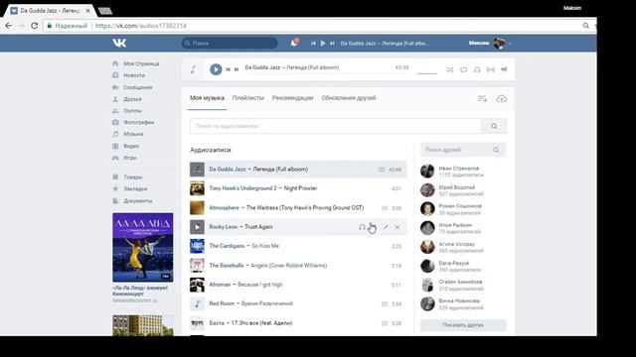Viewport: 636px width, 357px height.
Task: Open Daria Pasyuk's audio list
Action: (454, 263)
